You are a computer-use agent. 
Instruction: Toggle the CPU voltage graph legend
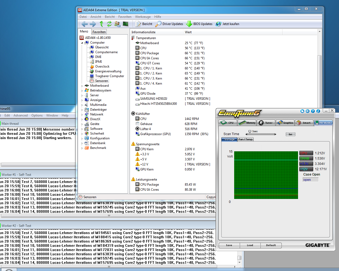click(306, 153)
